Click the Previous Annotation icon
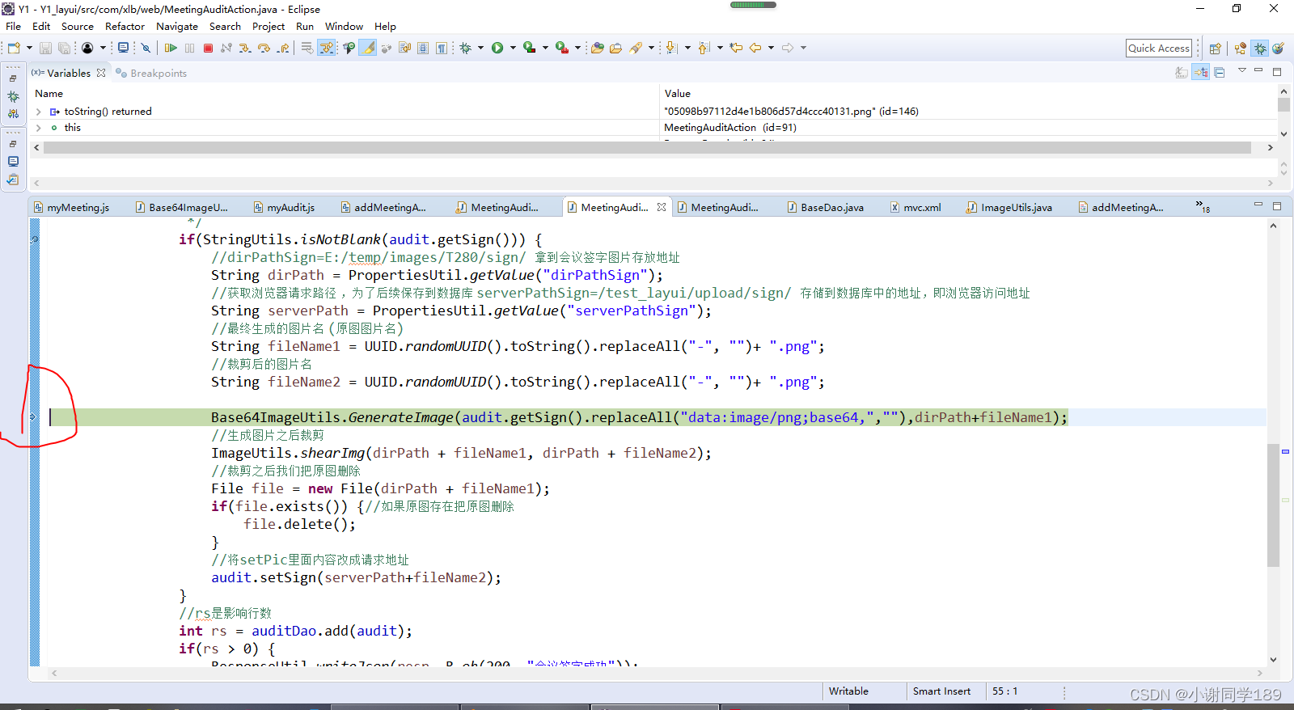The height and width of the screenshot is (710, 1294). [704, 48]
